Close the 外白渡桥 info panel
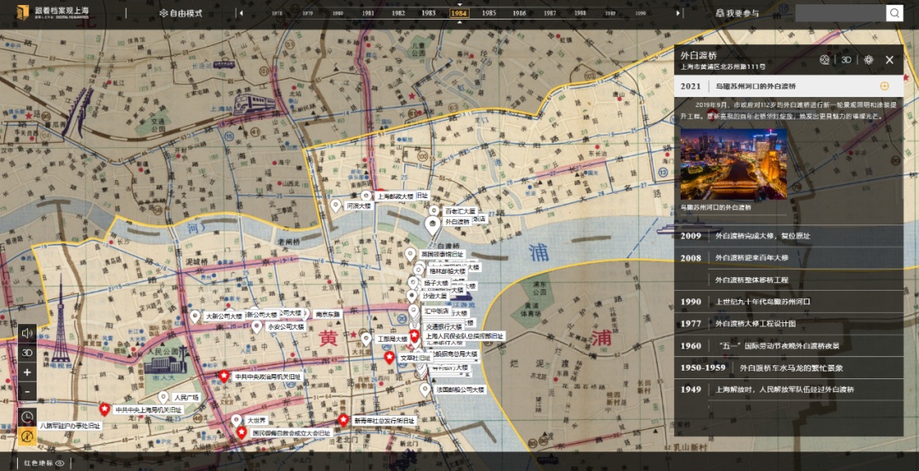Viewport: 919px width, 471px height. pyautogui.click(x=889, y=60)
